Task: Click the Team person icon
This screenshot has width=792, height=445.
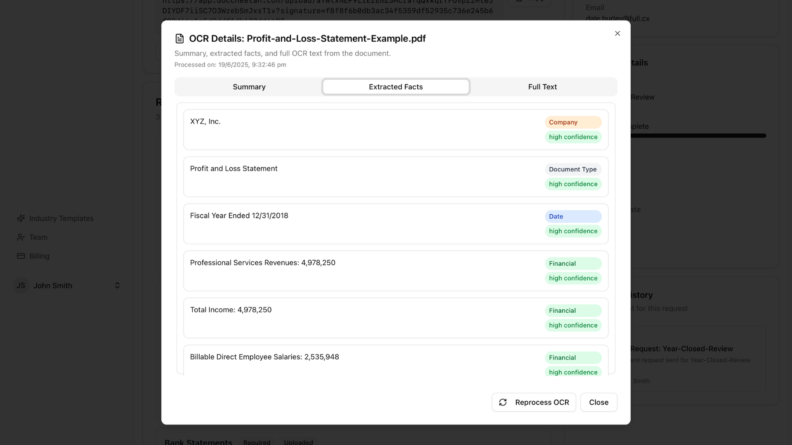Action: 21,237
